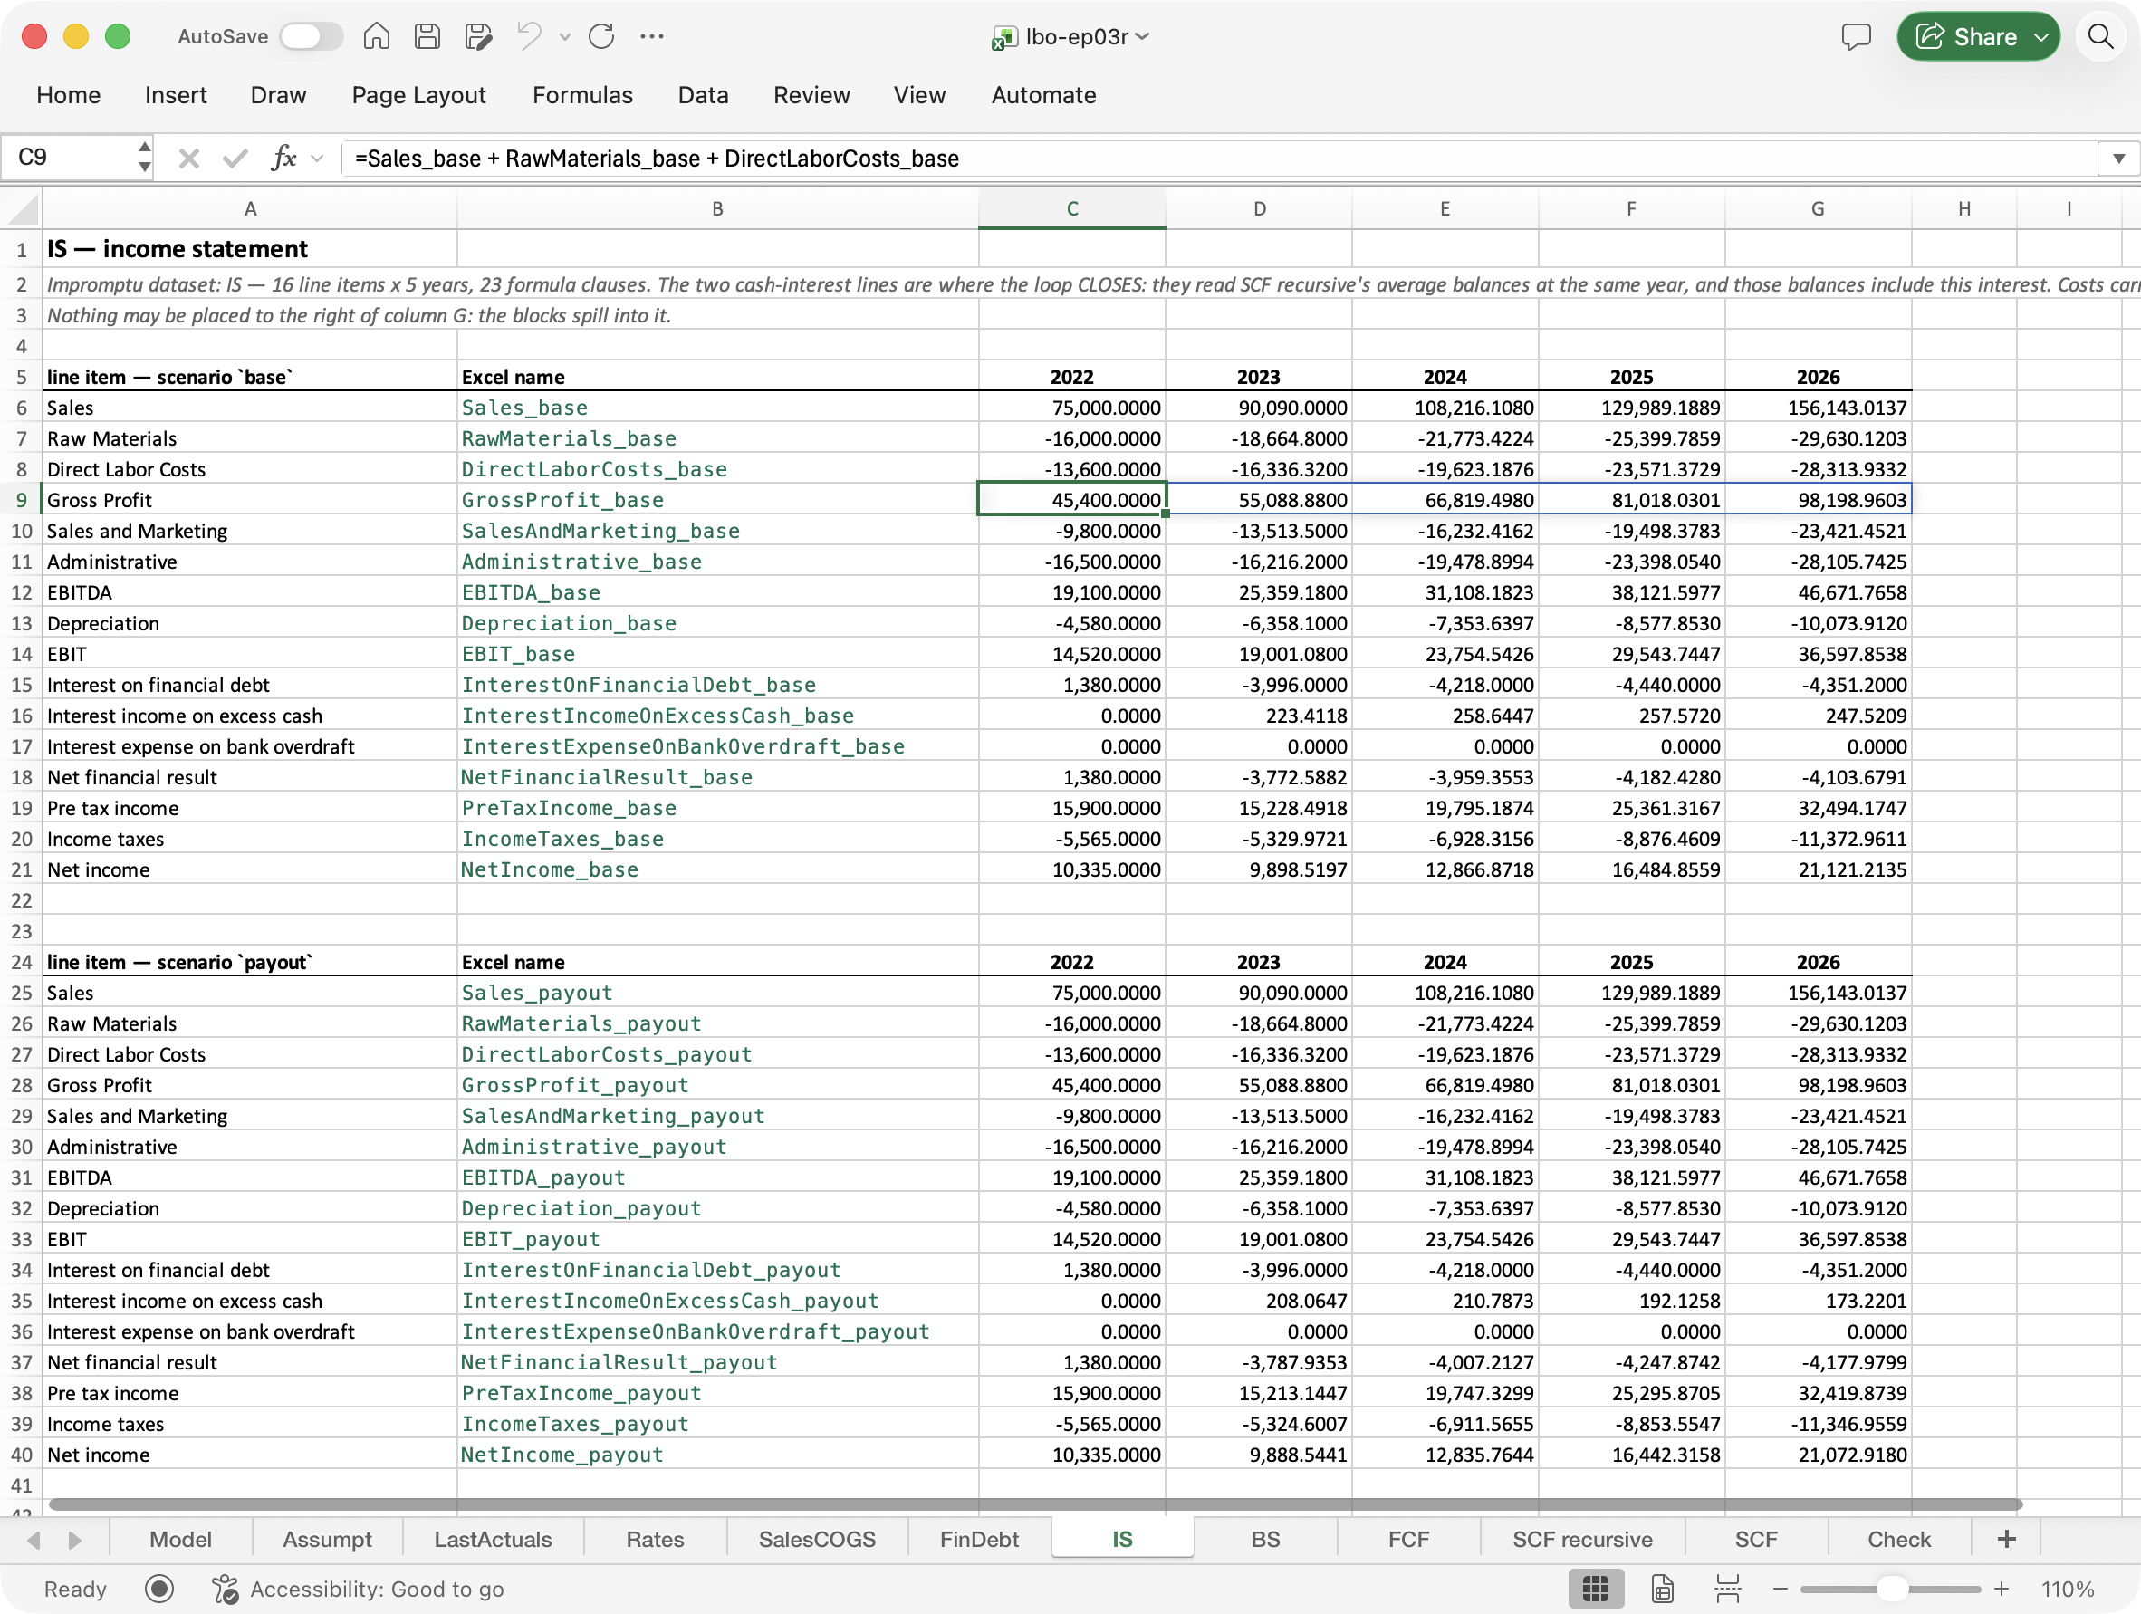Viewport: 2141px width, 1614px height.
Task: Add a new sheet with plus button
Action: (2005, 1540)
